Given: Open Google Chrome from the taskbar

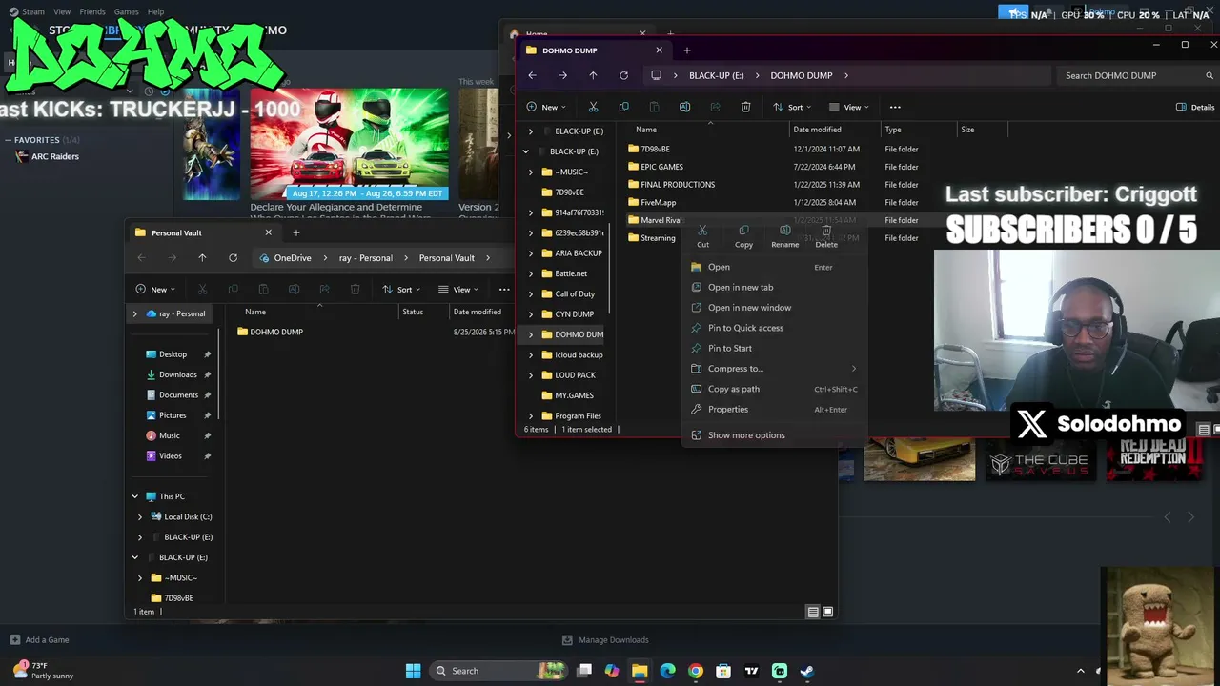Looking at the screenshot, I should 696,671.
